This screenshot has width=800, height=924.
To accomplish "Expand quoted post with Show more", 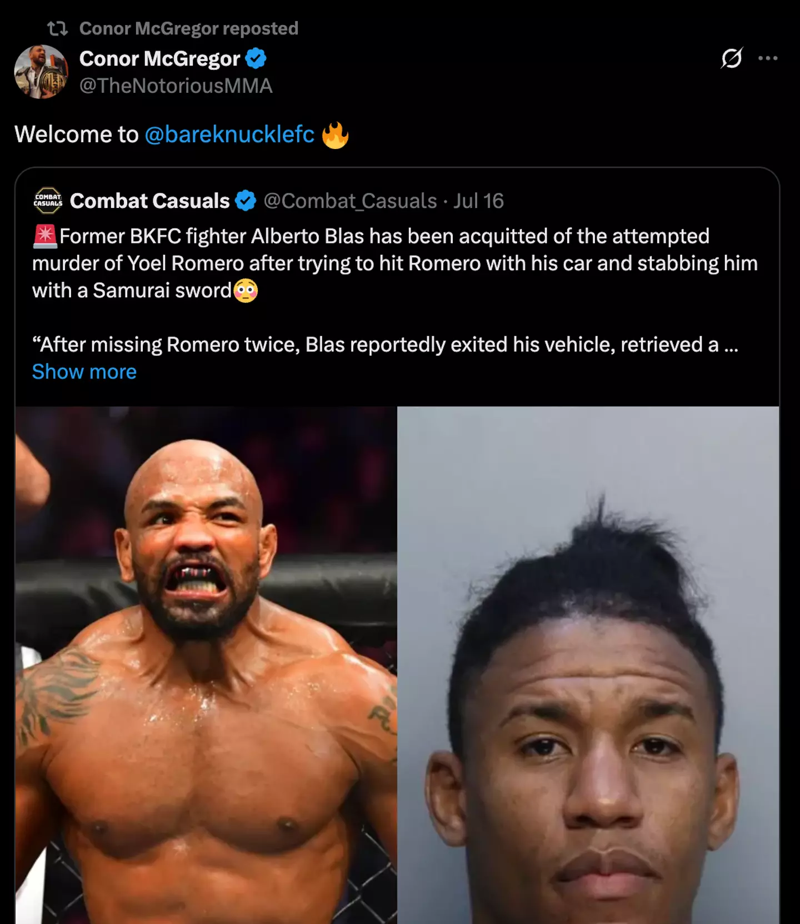I will [84, 371].
